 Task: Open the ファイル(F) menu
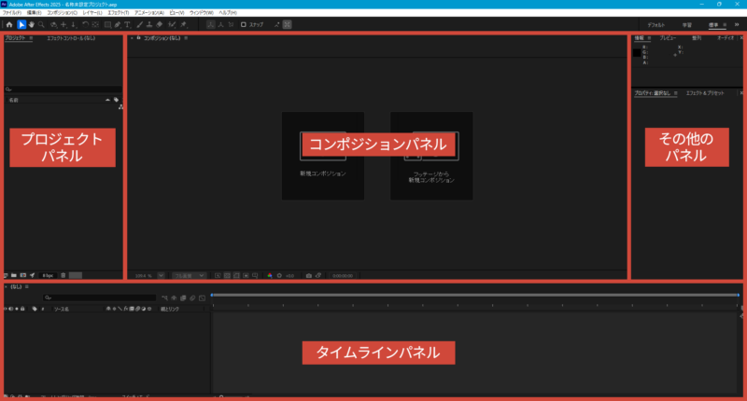(x=12, y=13)
